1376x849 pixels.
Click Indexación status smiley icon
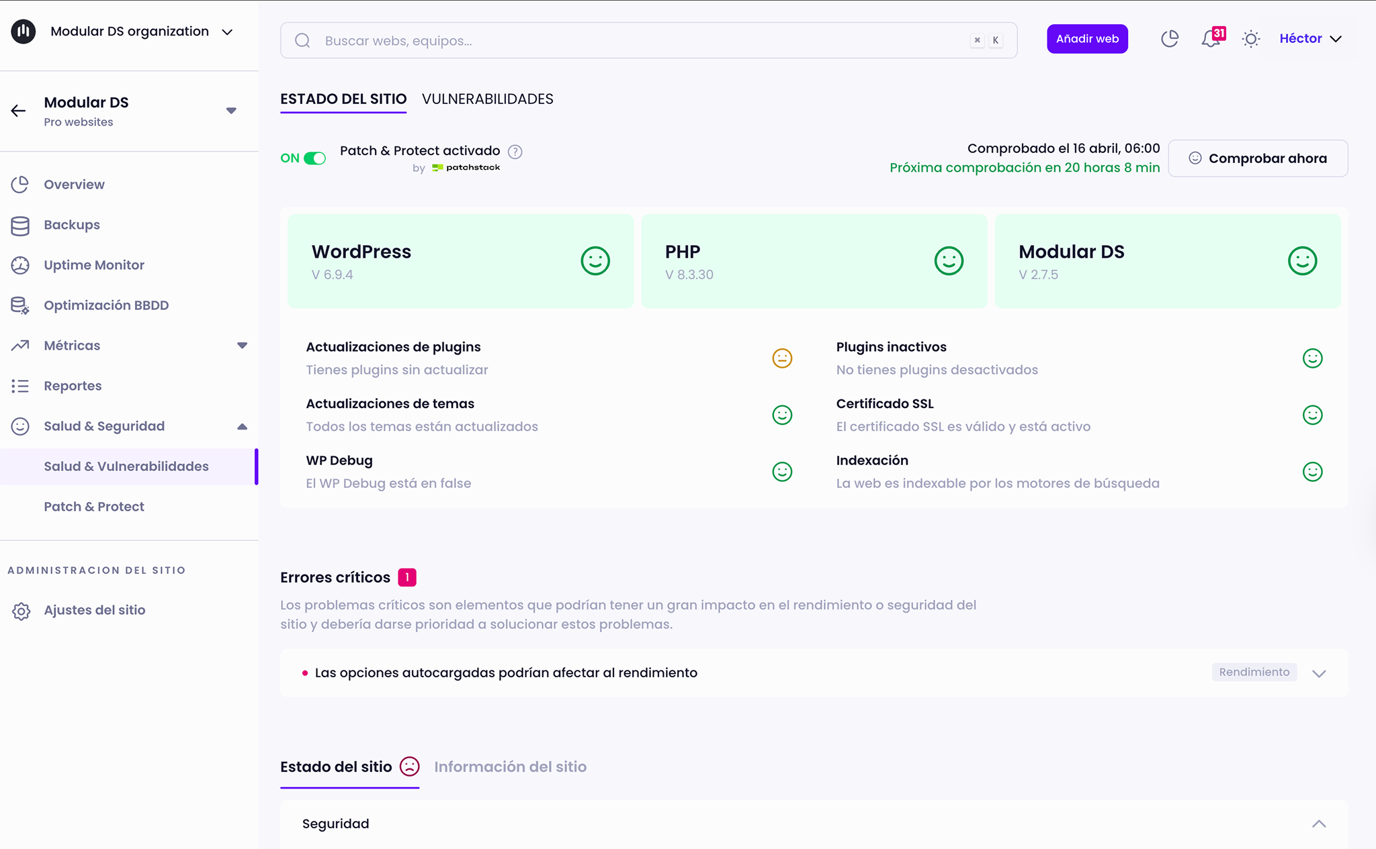[1312, 472]
